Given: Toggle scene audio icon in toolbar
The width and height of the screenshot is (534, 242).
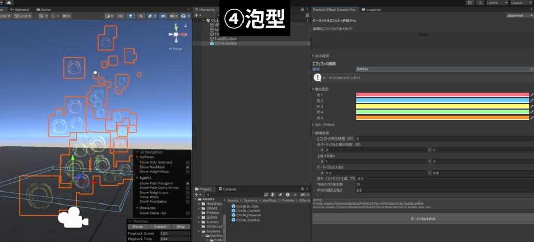Looking at the screenshot, I should [141, 16].
